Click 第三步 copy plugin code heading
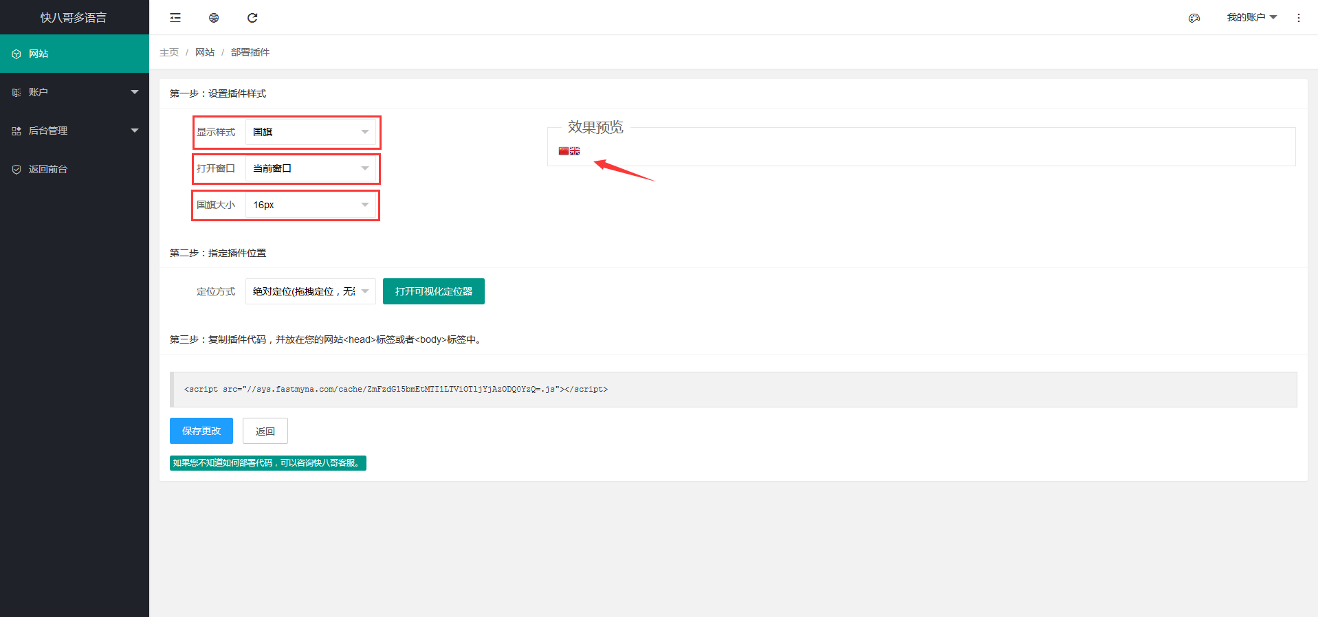The width and height of the screenshot is (1318, 617). pos(327,339)
